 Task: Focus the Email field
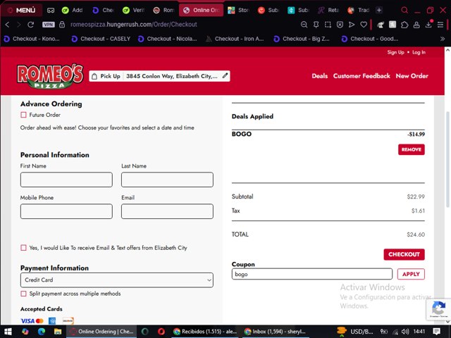pyautogui.click(x=167, y=211)
